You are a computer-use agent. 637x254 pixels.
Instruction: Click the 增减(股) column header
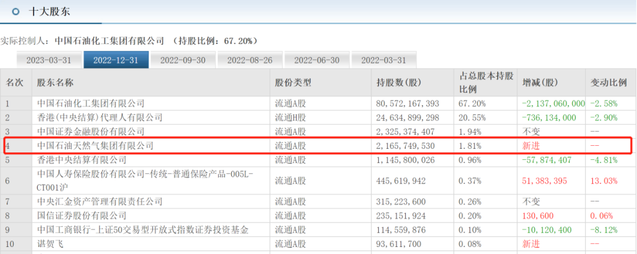(540, 83)
